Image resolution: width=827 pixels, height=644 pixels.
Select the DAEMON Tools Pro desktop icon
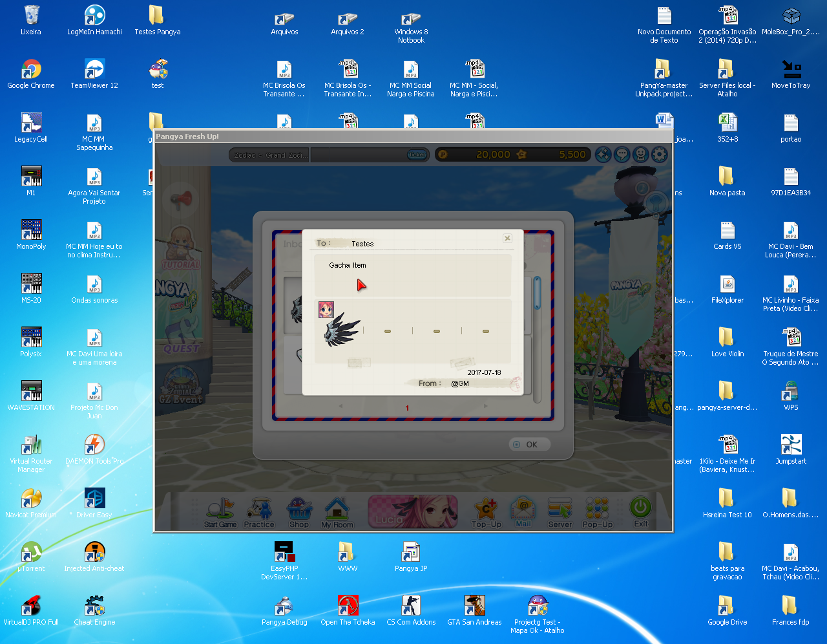pyautogui.click(x=94, y=449)
